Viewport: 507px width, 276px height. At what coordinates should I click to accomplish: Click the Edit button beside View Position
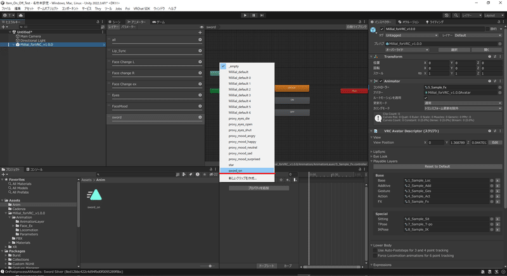pyautogui.click(x=495, y=142)
